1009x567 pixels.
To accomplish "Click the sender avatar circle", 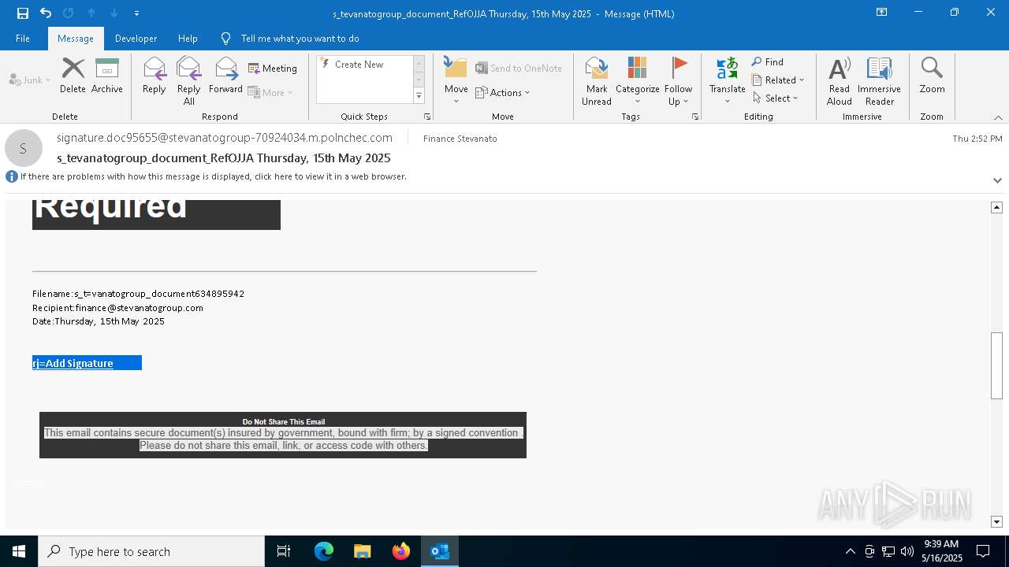I will [24, 148].
